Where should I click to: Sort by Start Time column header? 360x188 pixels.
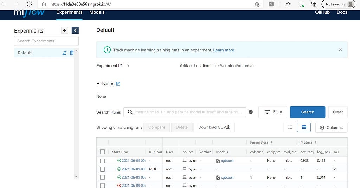[120, 152]
